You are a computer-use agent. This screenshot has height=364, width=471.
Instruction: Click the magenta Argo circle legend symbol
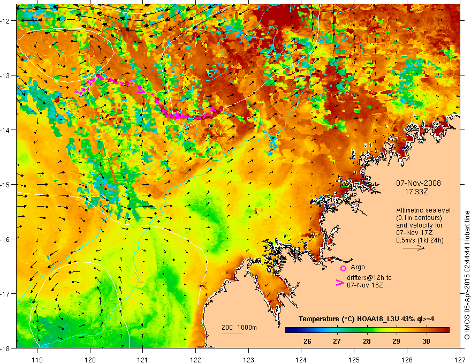[343, 268]
